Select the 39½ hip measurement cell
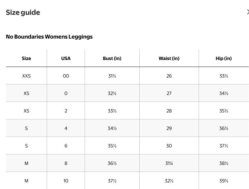This screenshot has height=189, width=249. [x=224, y=181]
